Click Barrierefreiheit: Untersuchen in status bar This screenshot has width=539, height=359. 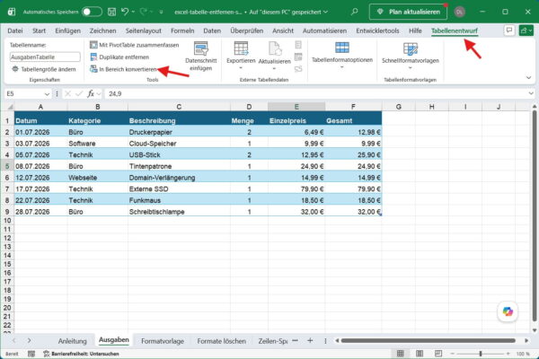click(81, 354)
